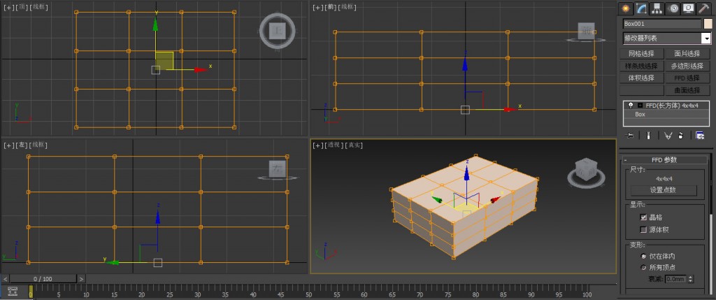Open the Motion command panel tab
Screen dimensions: 716x300
pos(672,8)
